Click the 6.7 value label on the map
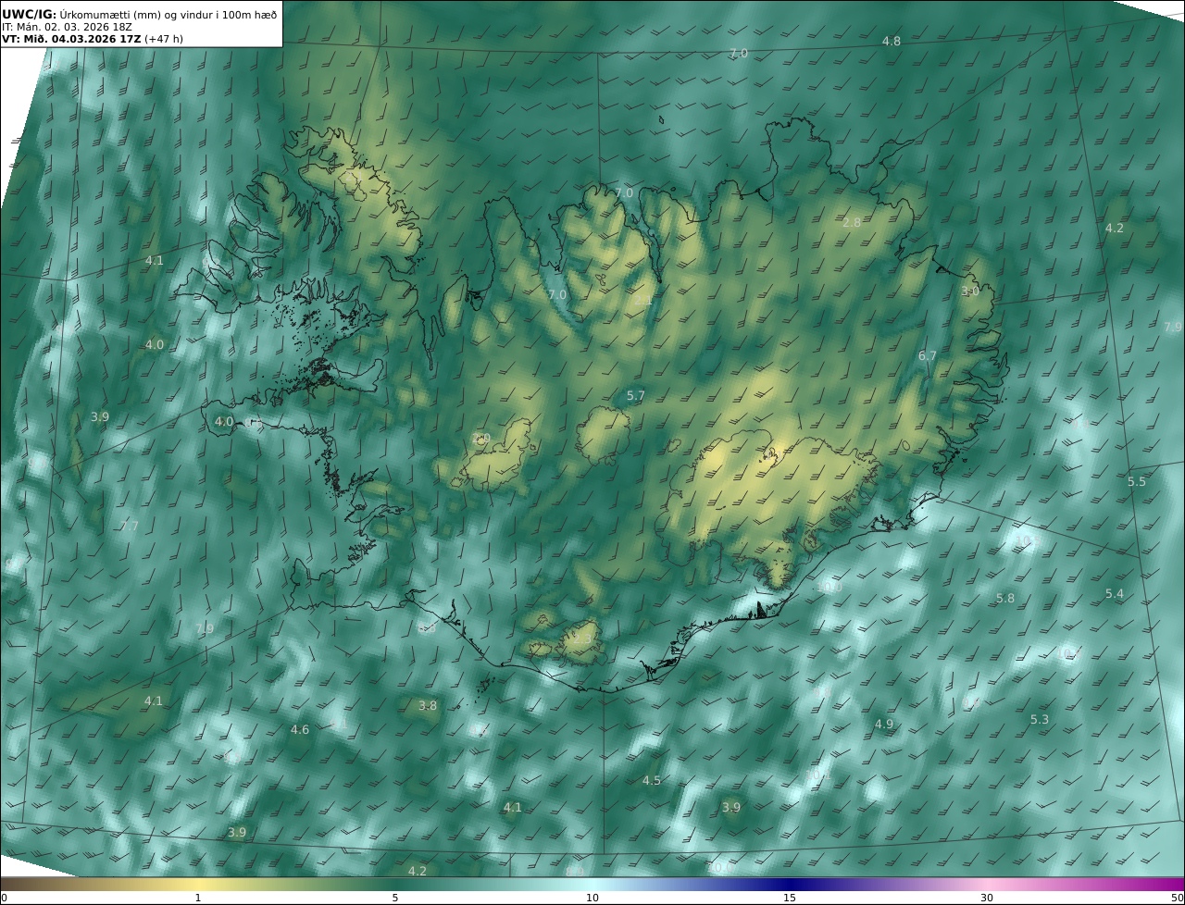Screen dimensions: 1185x905 tap(928, 356)
